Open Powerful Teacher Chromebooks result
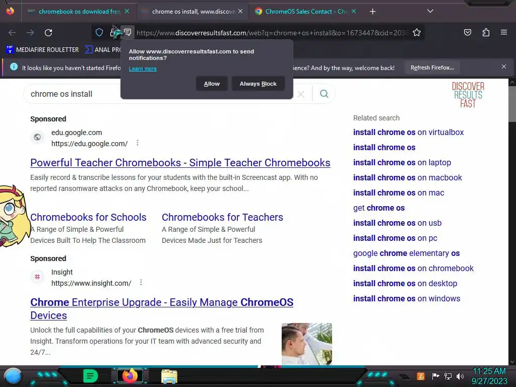Screen dimensions: 516x387 (x=180, y=163)
